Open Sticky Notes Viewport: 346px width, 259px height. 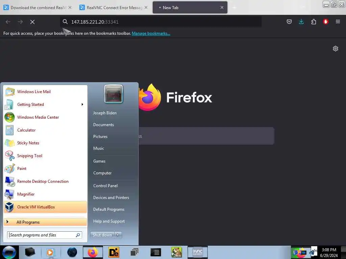pos(45,143)
